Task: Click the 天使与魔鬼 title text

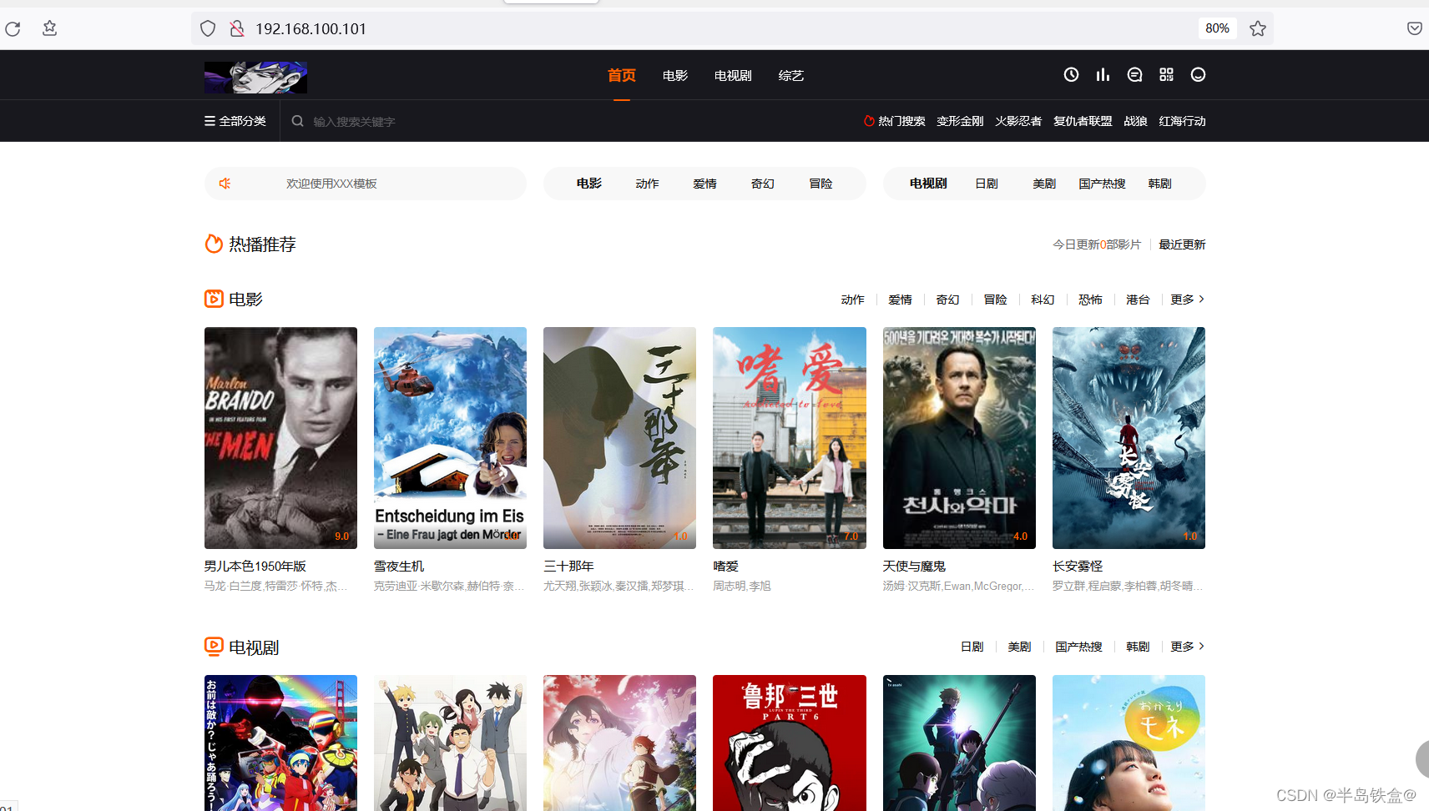Action: point(914,566)
